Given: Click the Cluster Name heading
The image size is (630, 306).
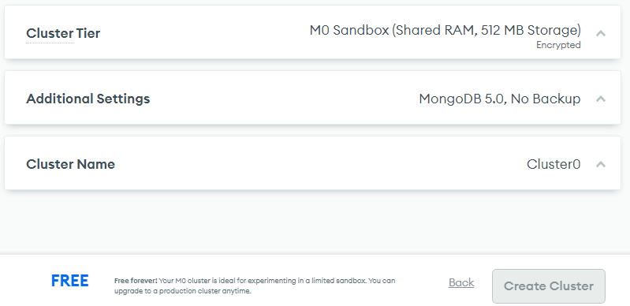Looking at the screenshot, I should click(x=70, y=164).
